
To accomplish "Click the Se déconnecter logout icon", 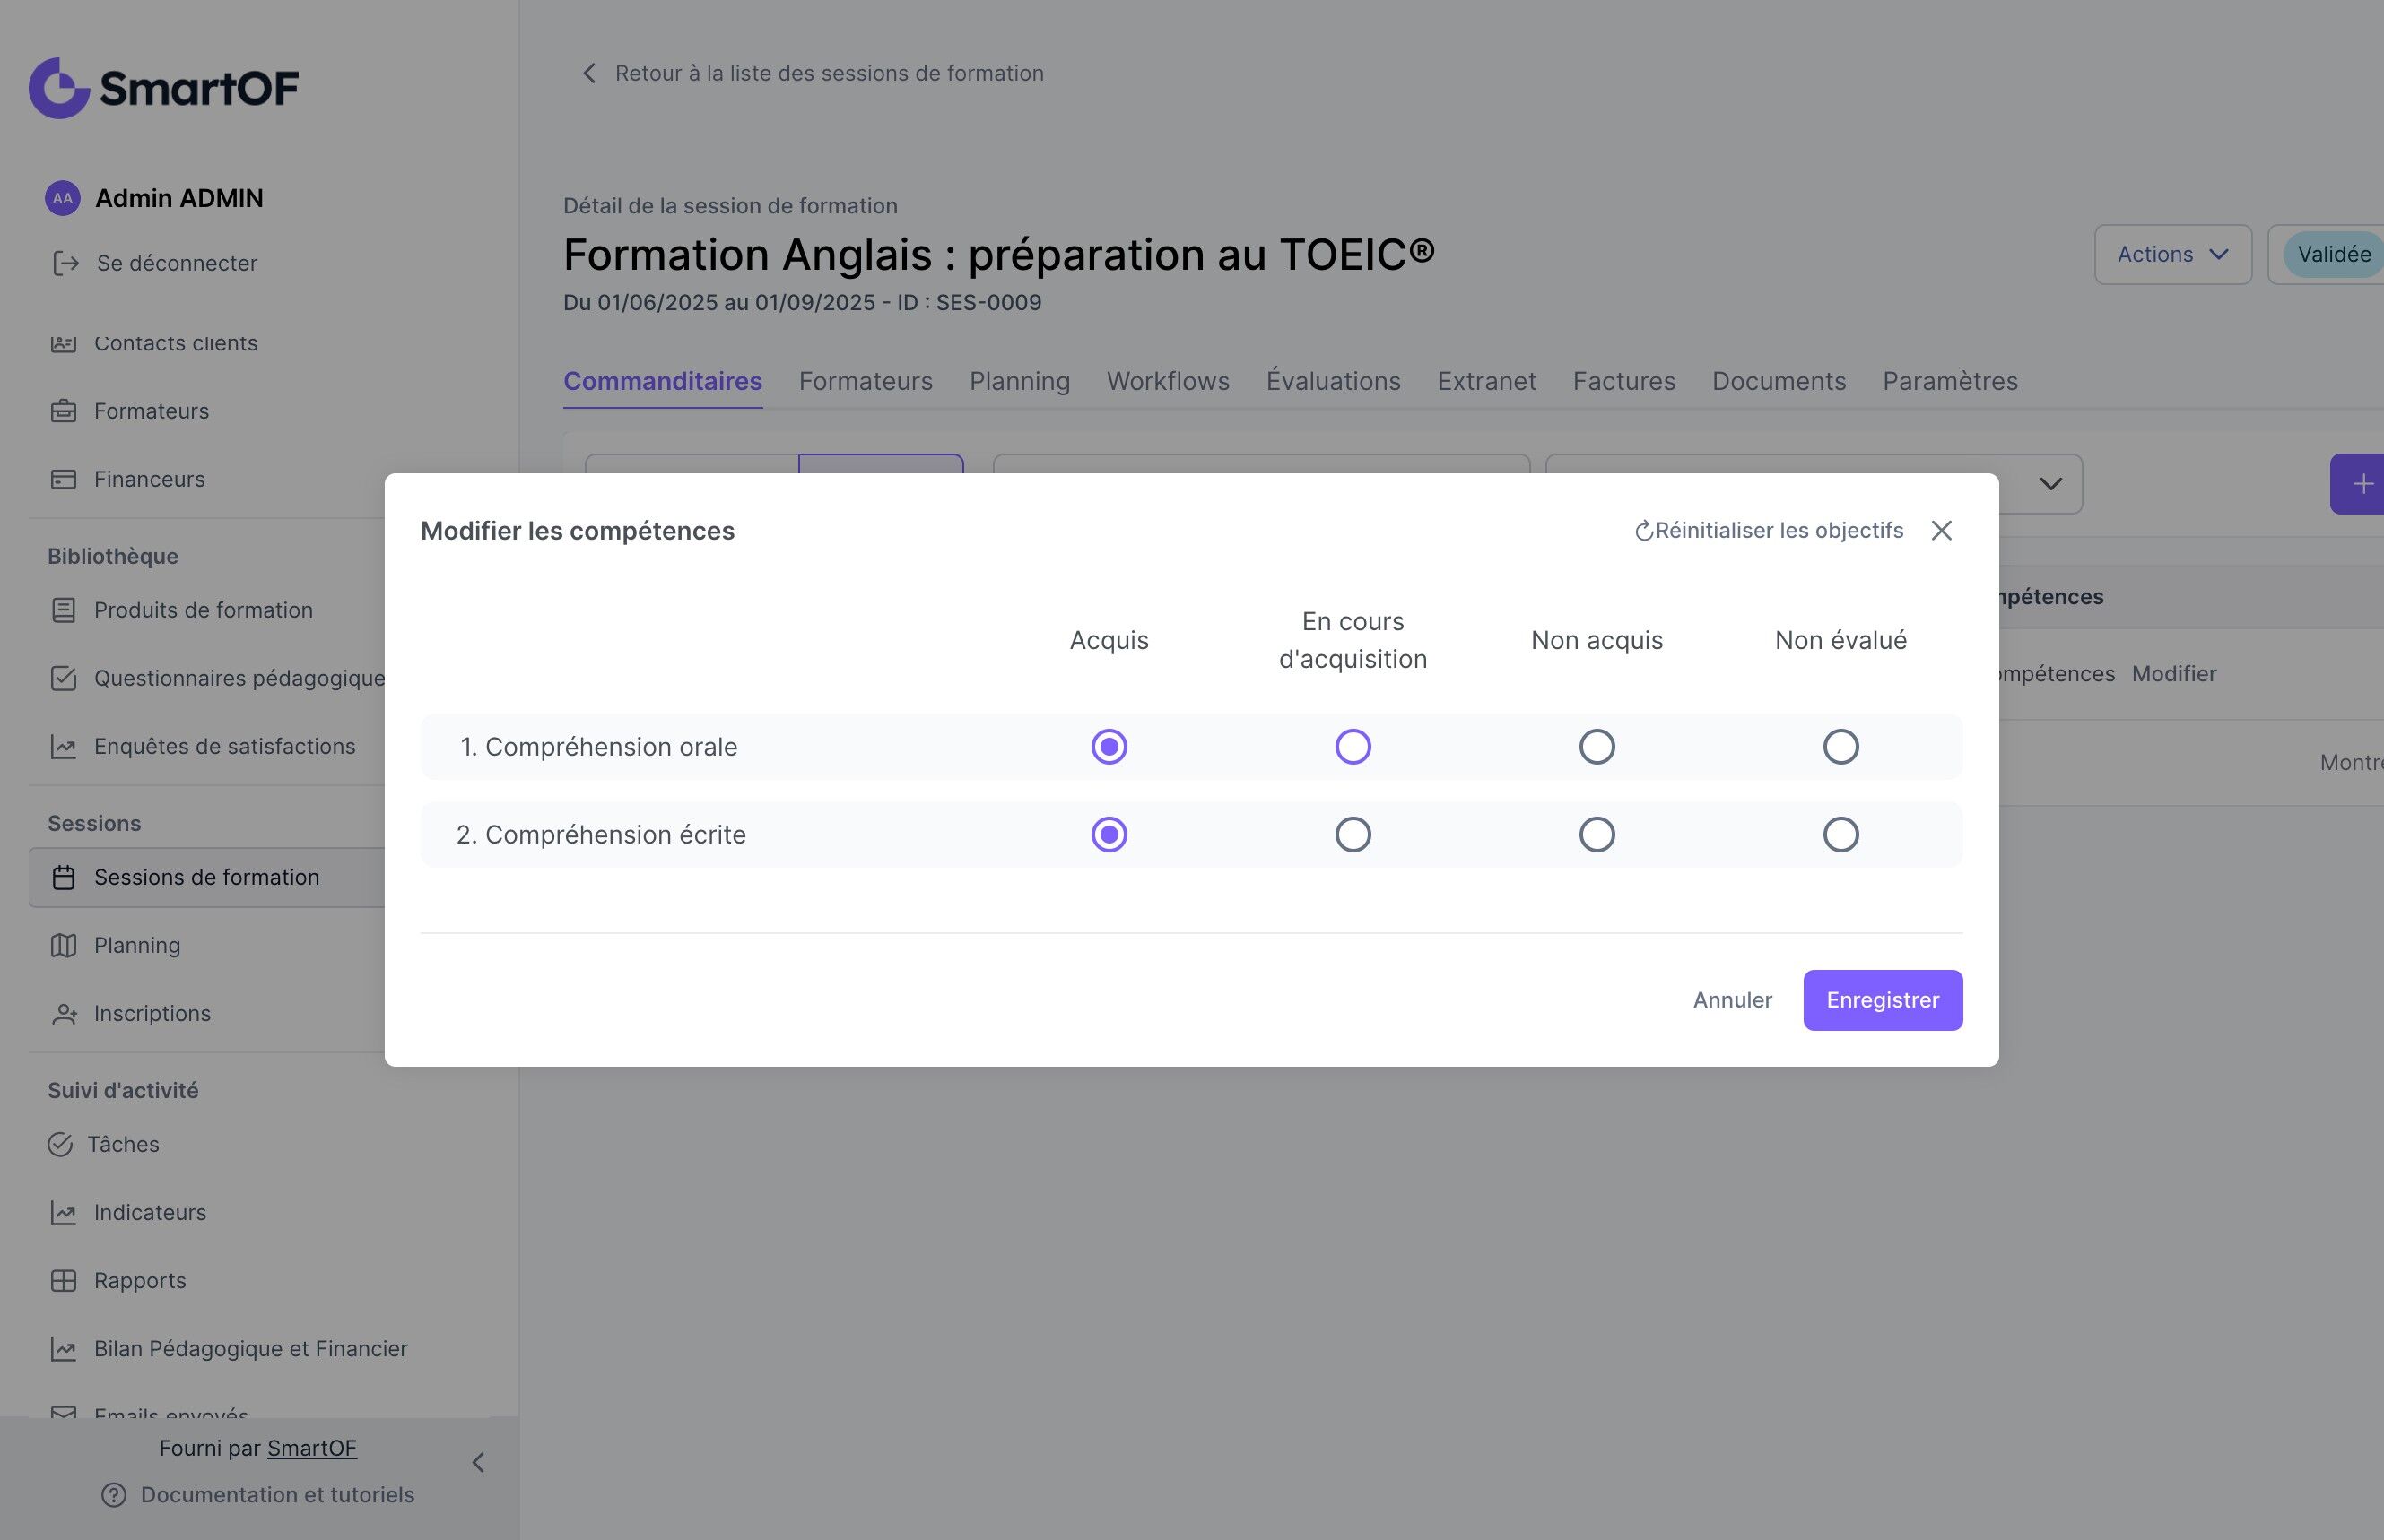I will (x=66, y=263).
